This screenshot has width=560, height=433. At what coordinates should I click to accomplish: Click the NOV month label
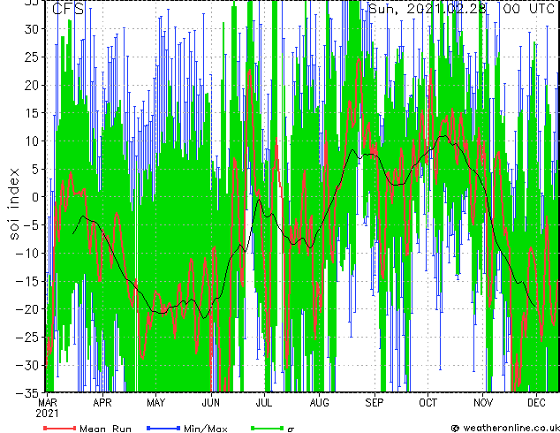(x=483, y=403)
